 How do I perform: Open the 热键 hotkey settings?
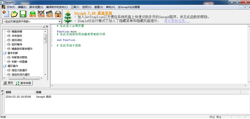click(x=41, y=14)
